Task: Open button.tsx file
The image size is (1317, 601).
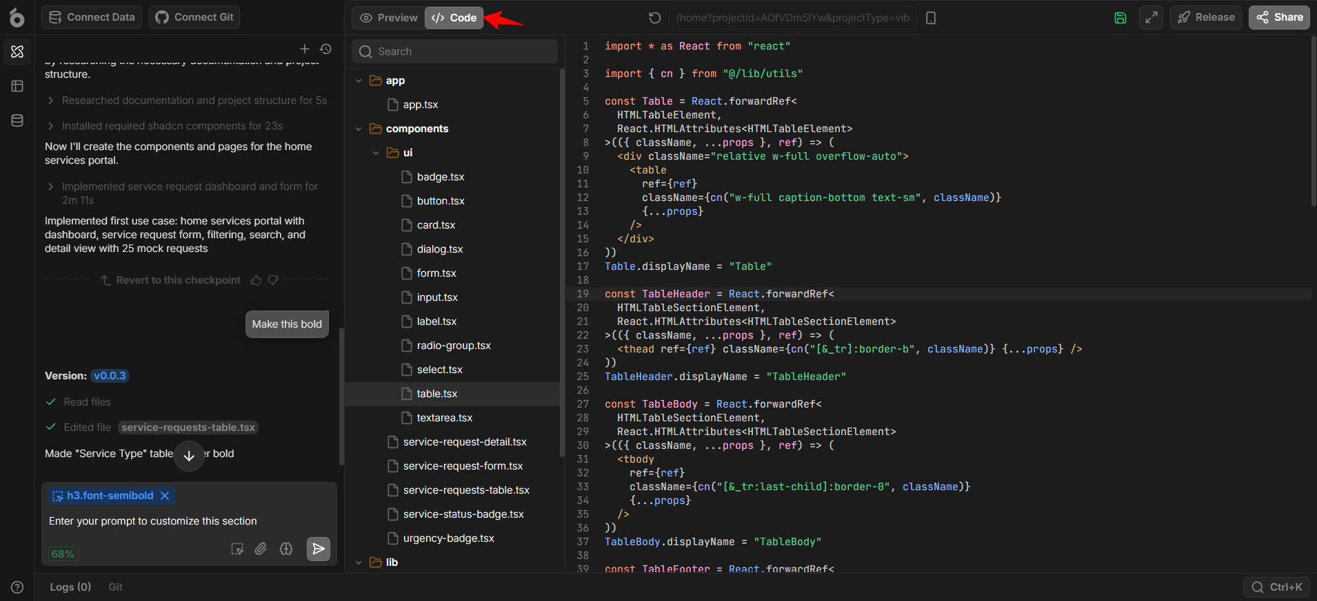Action: click(452, 201)
